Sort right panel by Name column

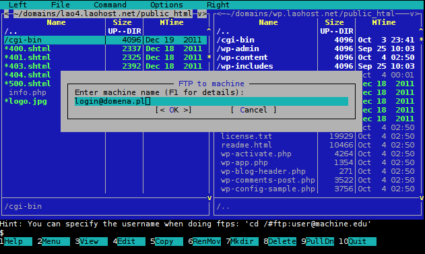(268, 22)
